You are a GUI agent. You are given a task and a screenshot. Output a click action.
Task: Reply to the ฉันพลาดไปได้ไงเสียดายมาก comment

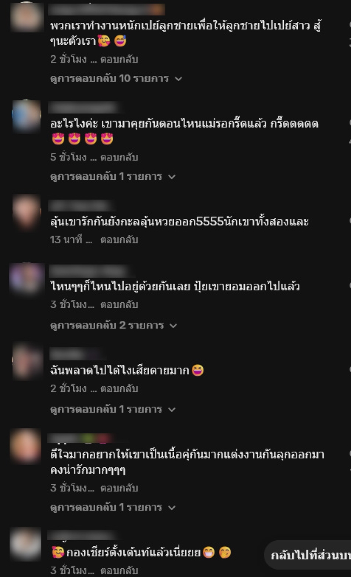(x=119, y=388)
